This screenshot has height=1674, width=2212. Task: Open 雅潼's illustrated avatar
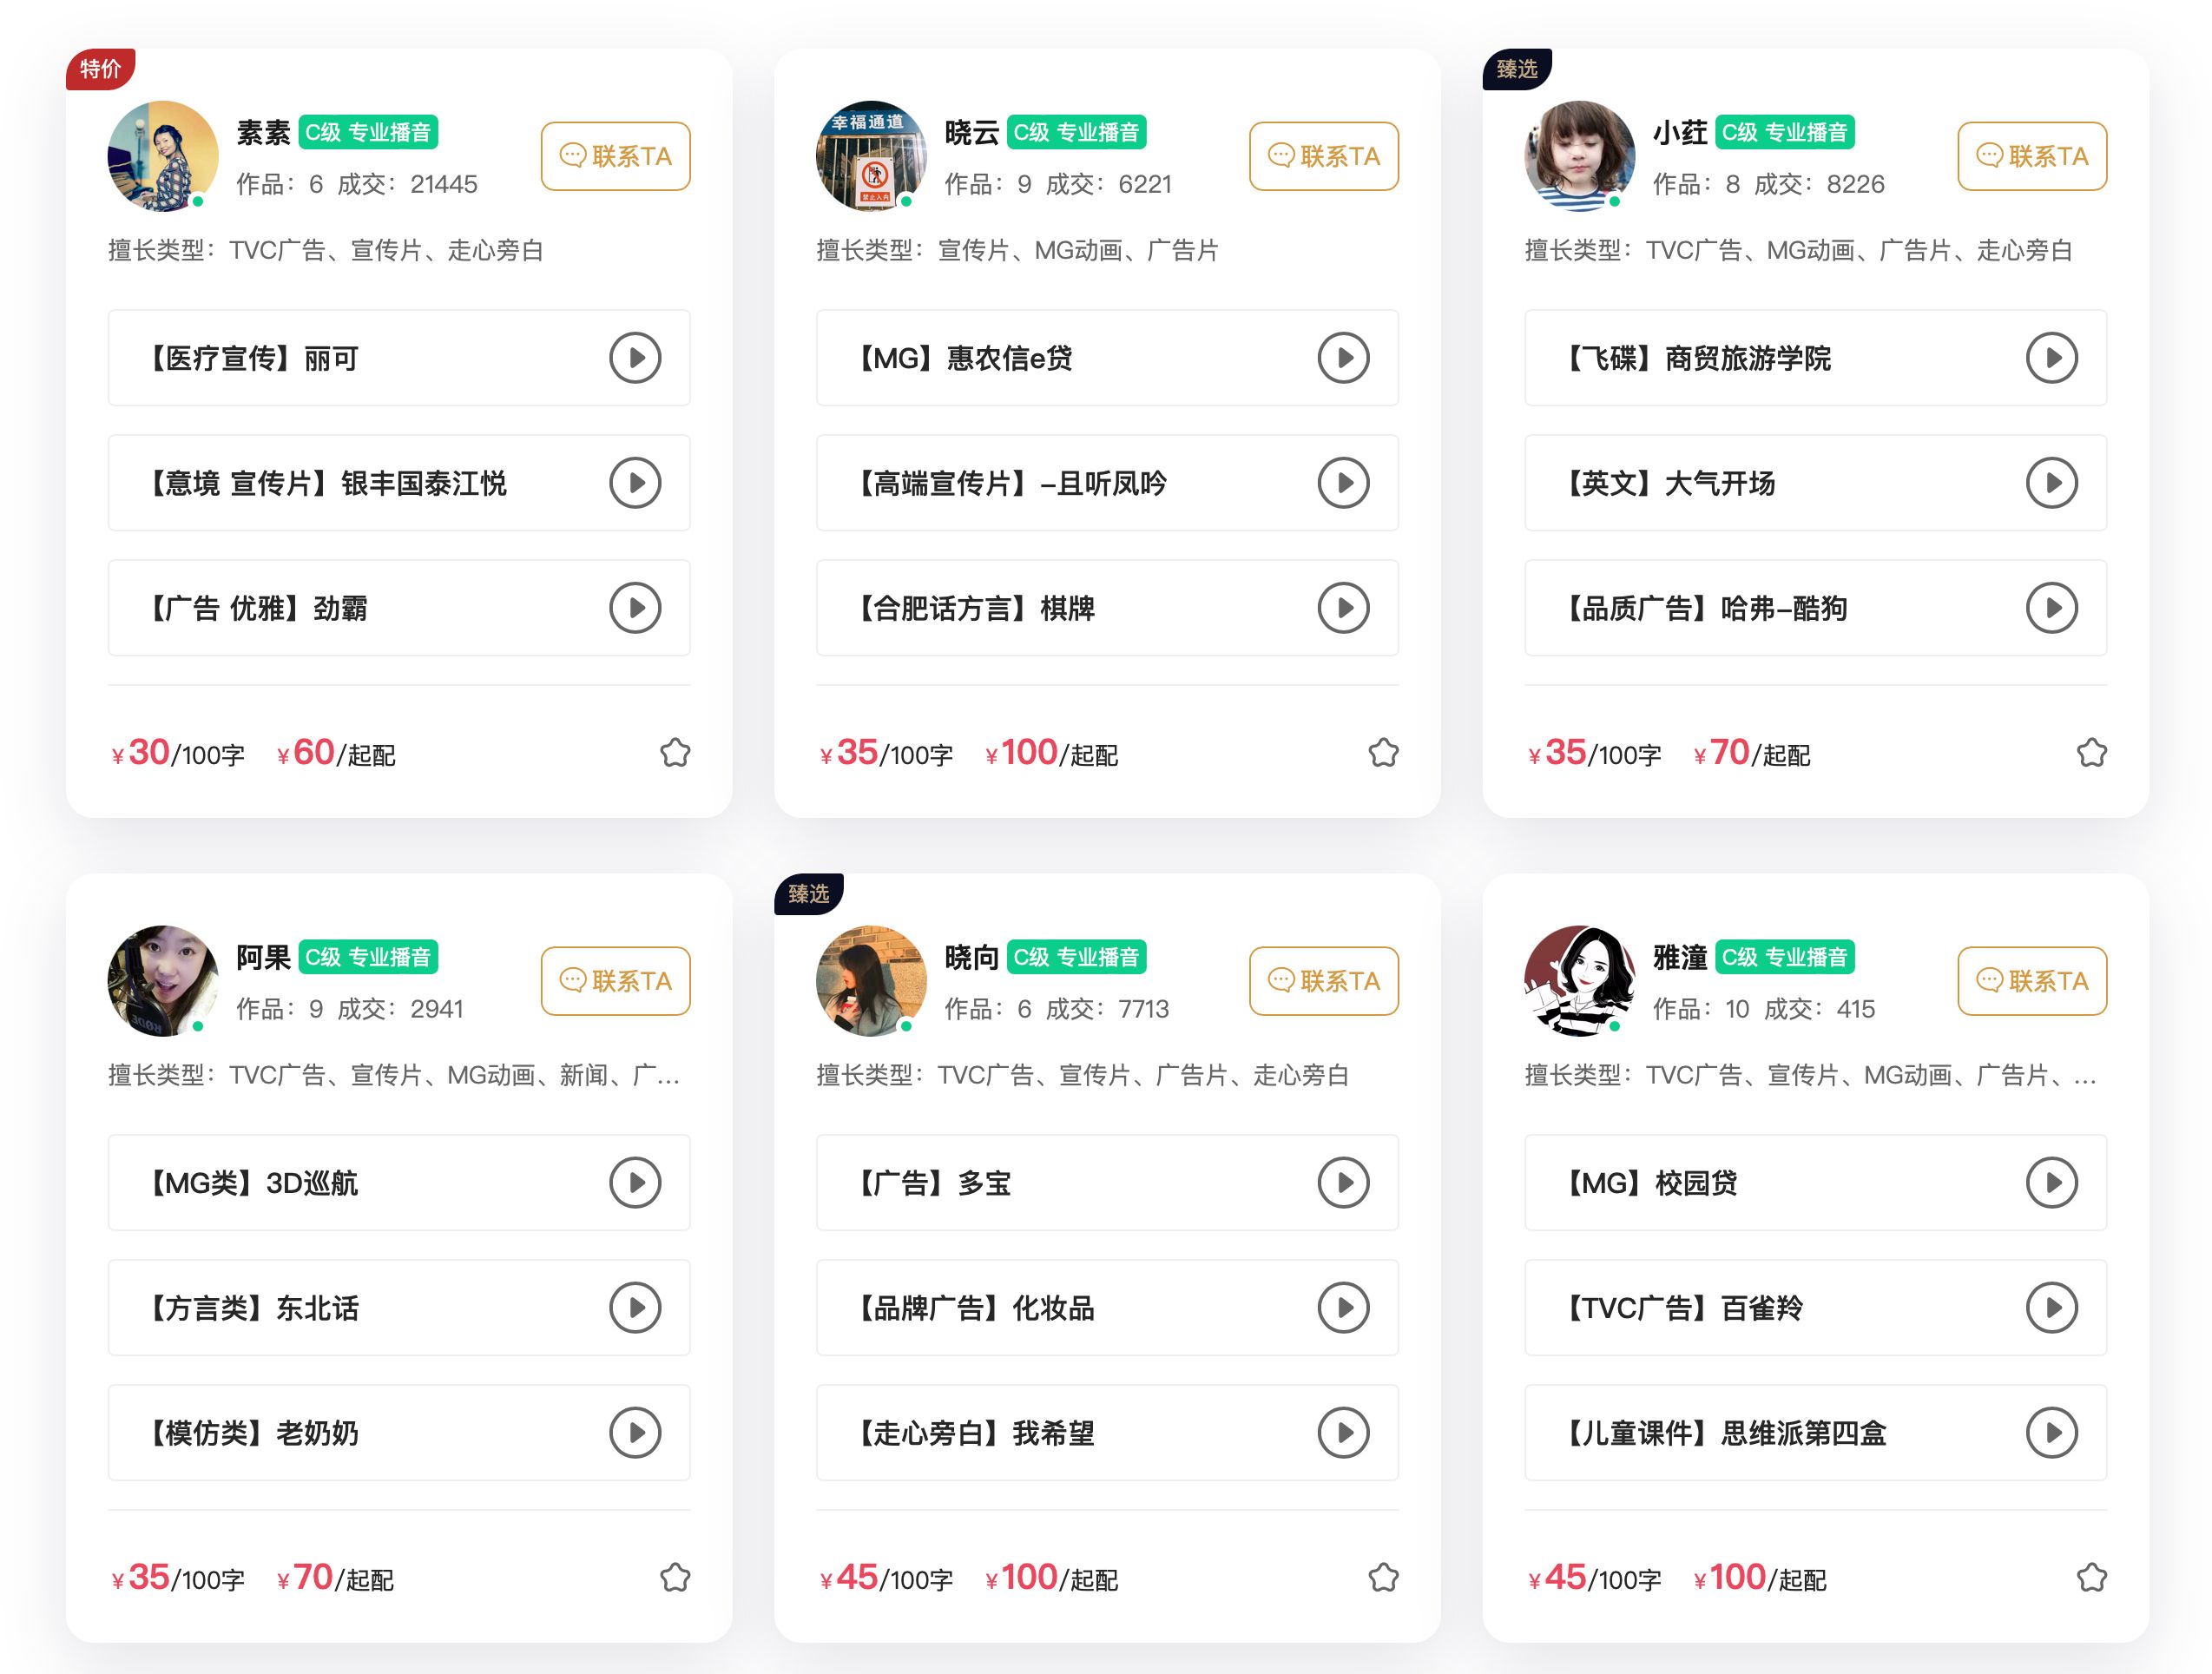[1579, 981]
